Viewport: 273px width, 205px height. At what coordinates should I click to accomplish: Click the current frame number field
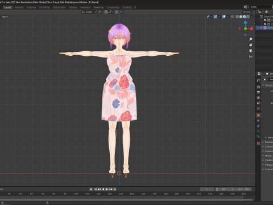207,189
